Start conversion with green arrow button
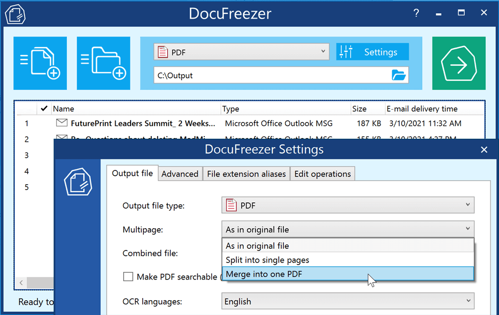Image resolution: width=499 pixels, height=315 pixels. point(459,63)
